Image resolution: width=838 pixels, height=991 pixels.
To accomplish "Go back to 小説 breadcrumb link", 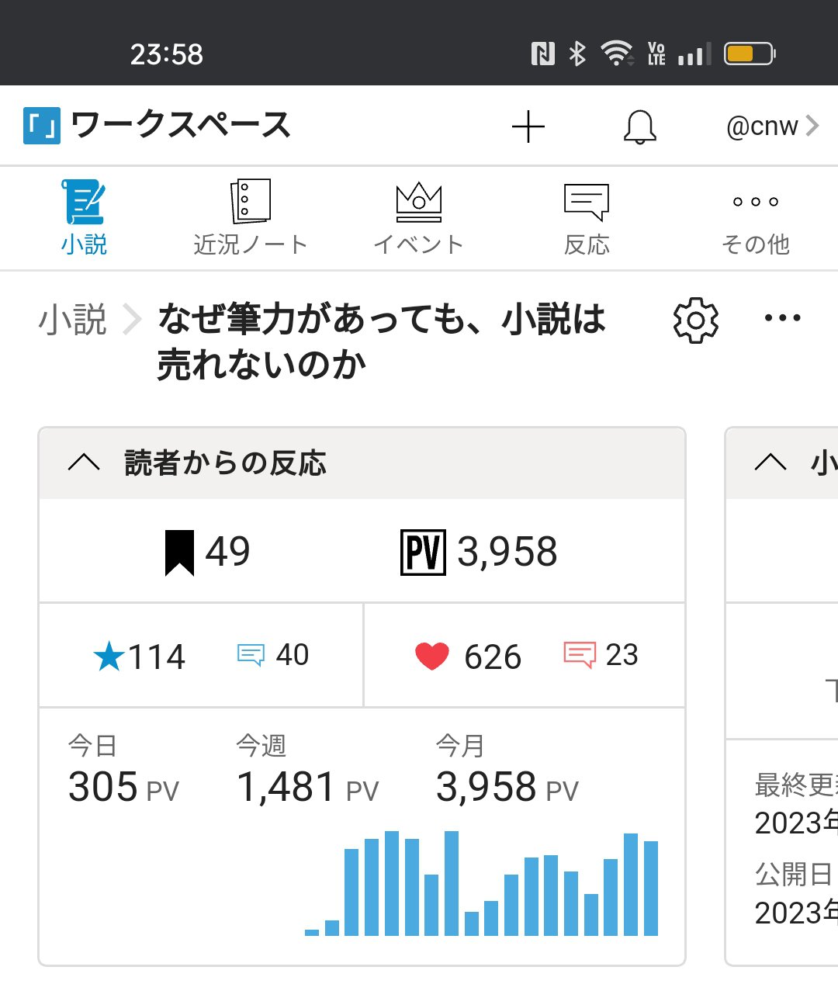I will point(73,320).
